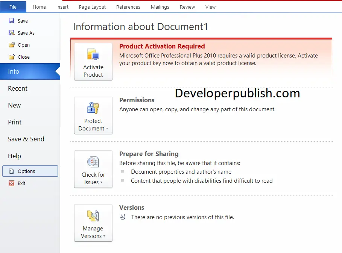342x253 pixels.
Task: Open the Help section
Action: (x=15, y=156)
